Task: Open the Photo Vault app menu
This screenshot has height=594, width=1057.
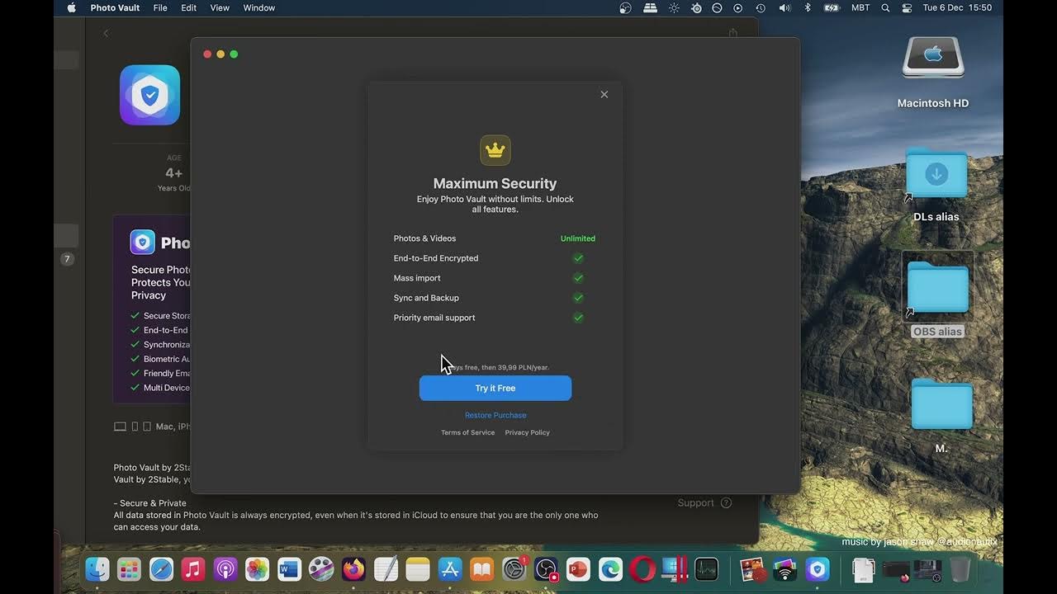Action: pyautogui.click(x=115, y=7)
